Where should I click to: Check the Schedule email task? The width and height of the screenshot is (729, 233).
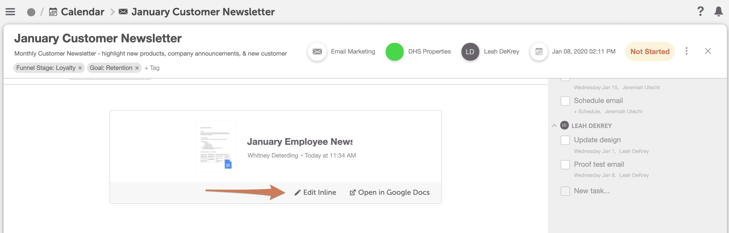(x=565, y=101)
